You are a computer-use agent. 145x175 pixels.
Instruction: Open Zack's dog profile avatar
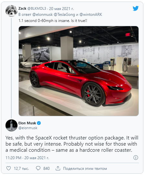pyautogui.click(x=11, y=11)
